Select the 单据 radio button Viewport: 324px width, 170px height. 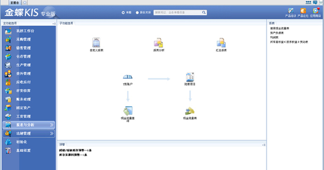point(123,12)
